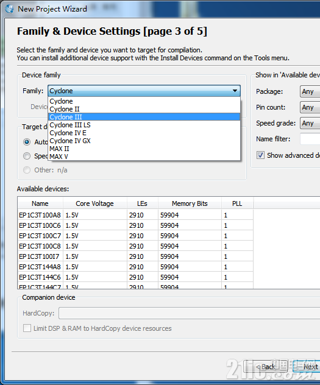Select the Specific device radio button
Image resolution: width=320 pixels, height=385 pixels.
click(x=27, y=156)
